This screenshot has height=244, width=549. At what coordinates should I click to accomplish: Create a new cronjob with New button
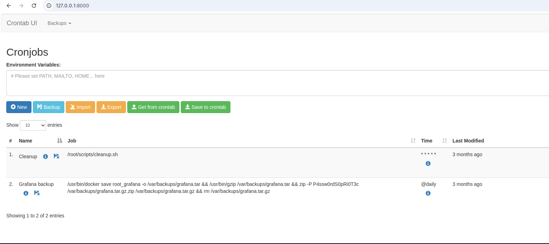pos(19,107)
